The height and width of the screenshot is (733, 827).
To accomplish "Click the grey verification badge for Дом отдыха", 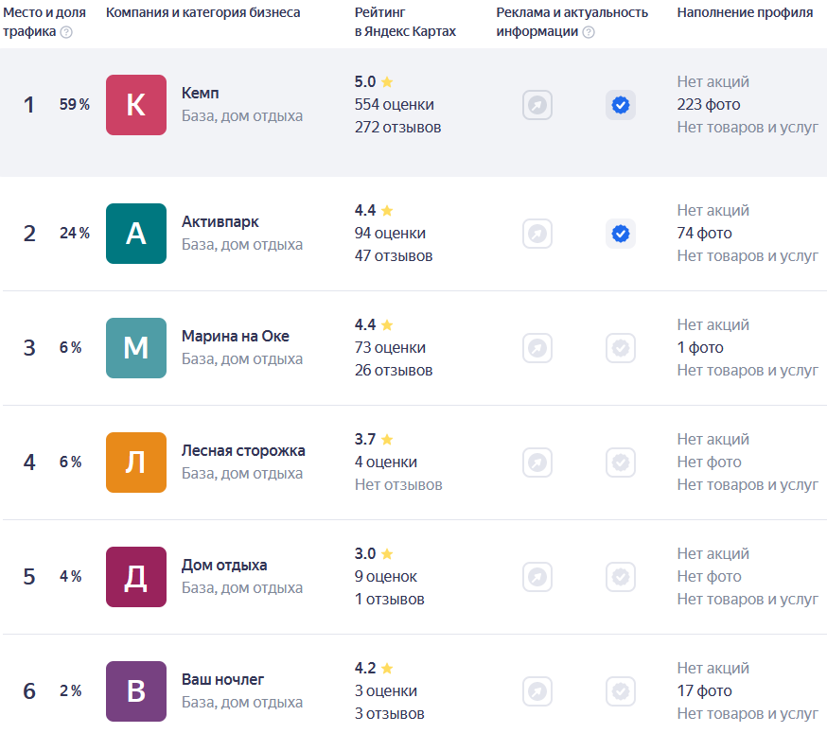I will [x=621, y=577].
